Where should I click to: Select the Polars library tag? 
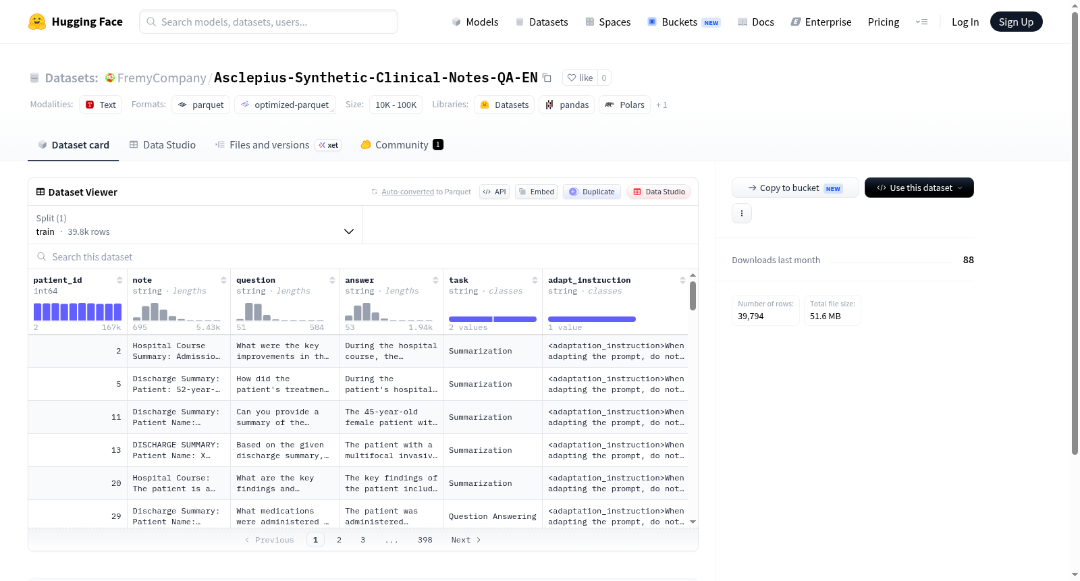pyautogui.click(x=624, y=105)
